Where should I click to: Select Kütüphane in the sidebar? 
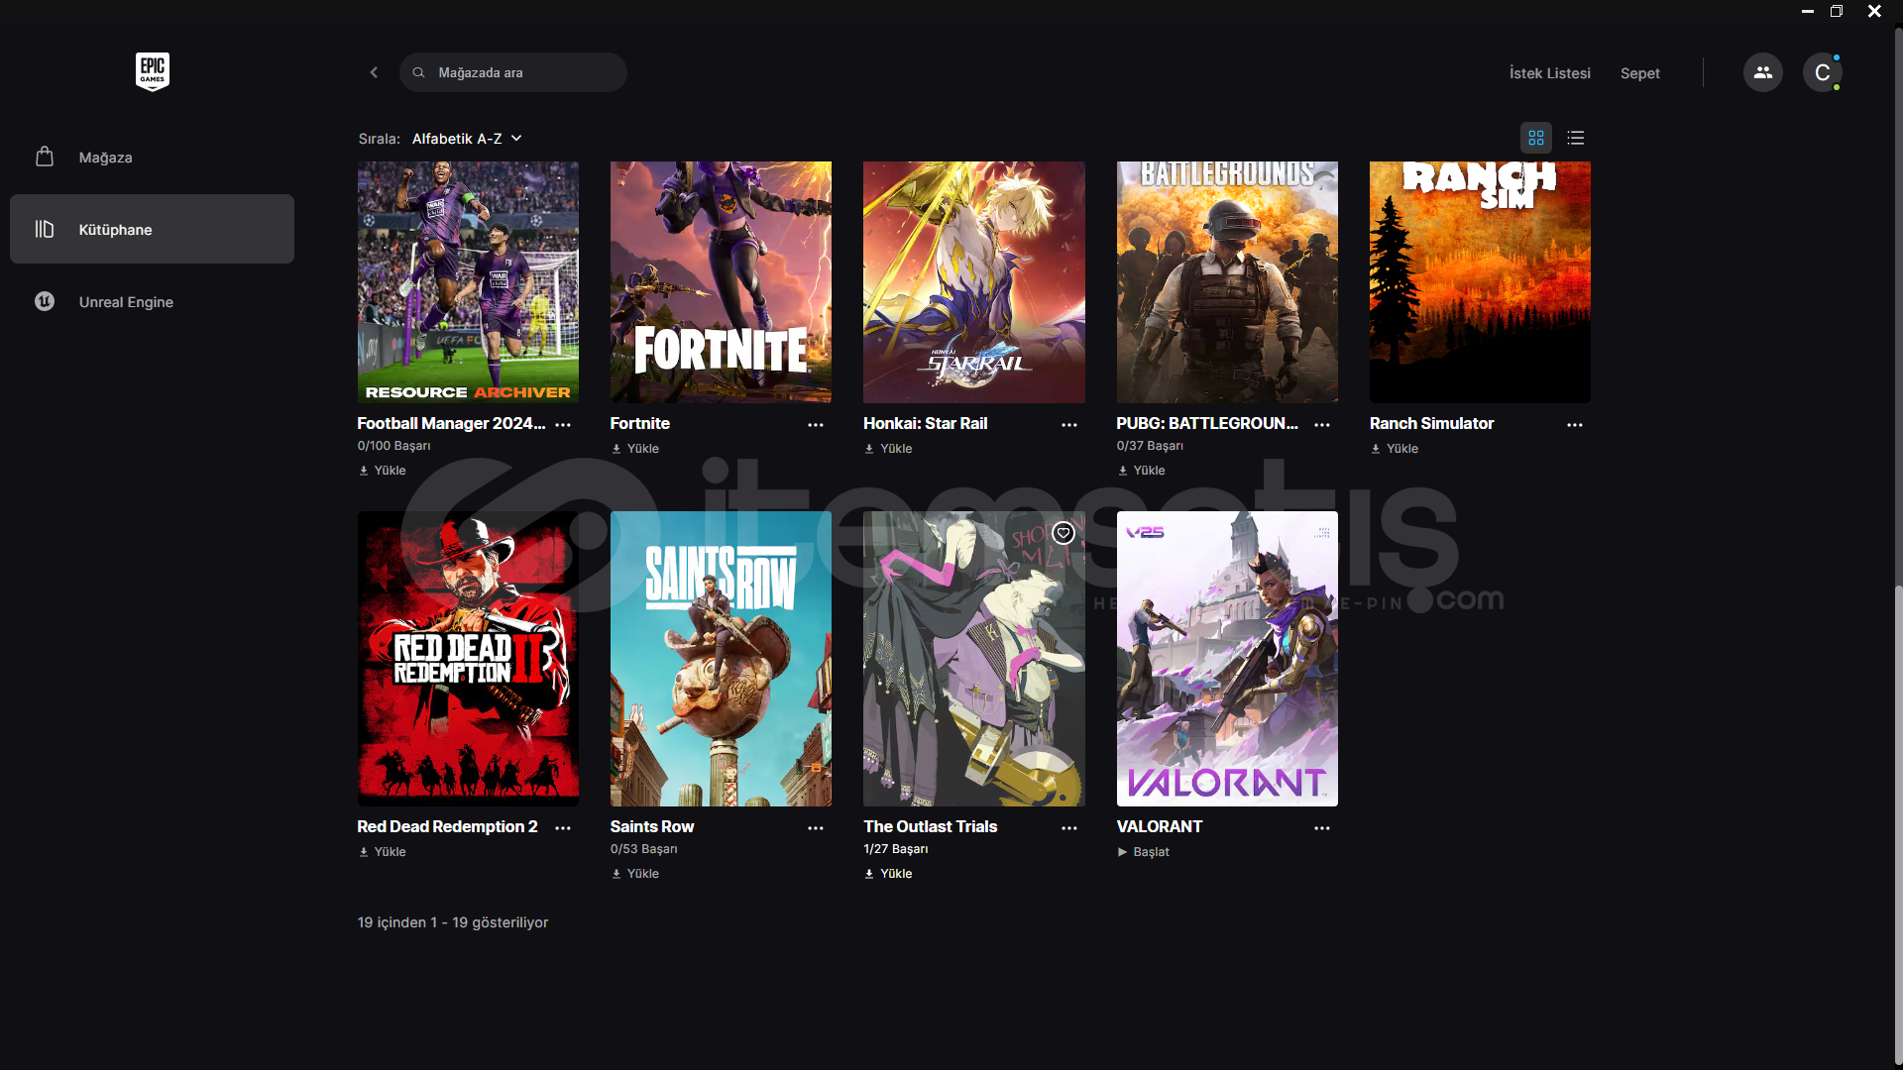152,229
